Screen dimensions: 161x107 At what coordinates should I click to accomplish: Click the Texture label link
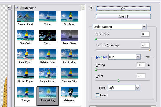pyautogui.click(x=101, y=57)
